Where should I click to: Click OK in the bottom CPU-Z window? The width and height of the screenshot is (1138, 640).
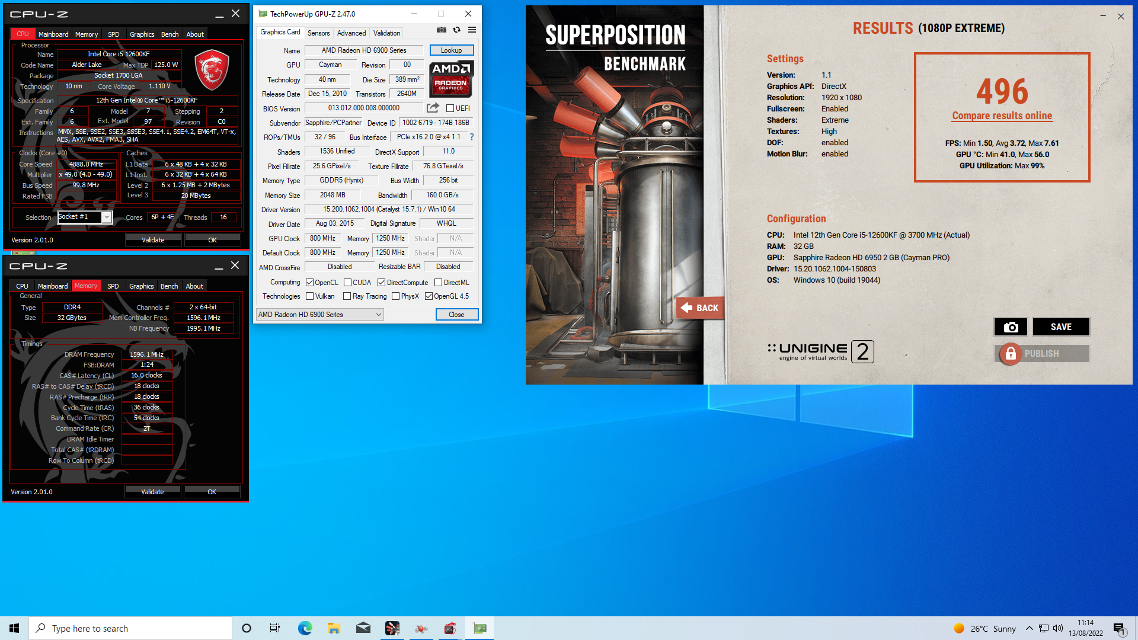click(212, 492)
